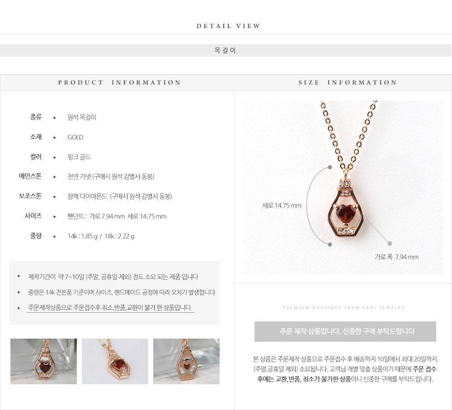Click the 세로 14.75 mm label on image
This screenshot has width=452, height=410.
point(282,206)
